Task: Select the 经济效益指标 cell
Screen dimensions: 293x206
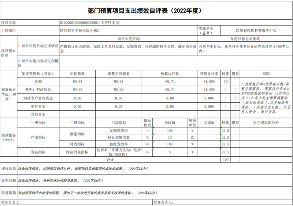Action: point(77,152)
